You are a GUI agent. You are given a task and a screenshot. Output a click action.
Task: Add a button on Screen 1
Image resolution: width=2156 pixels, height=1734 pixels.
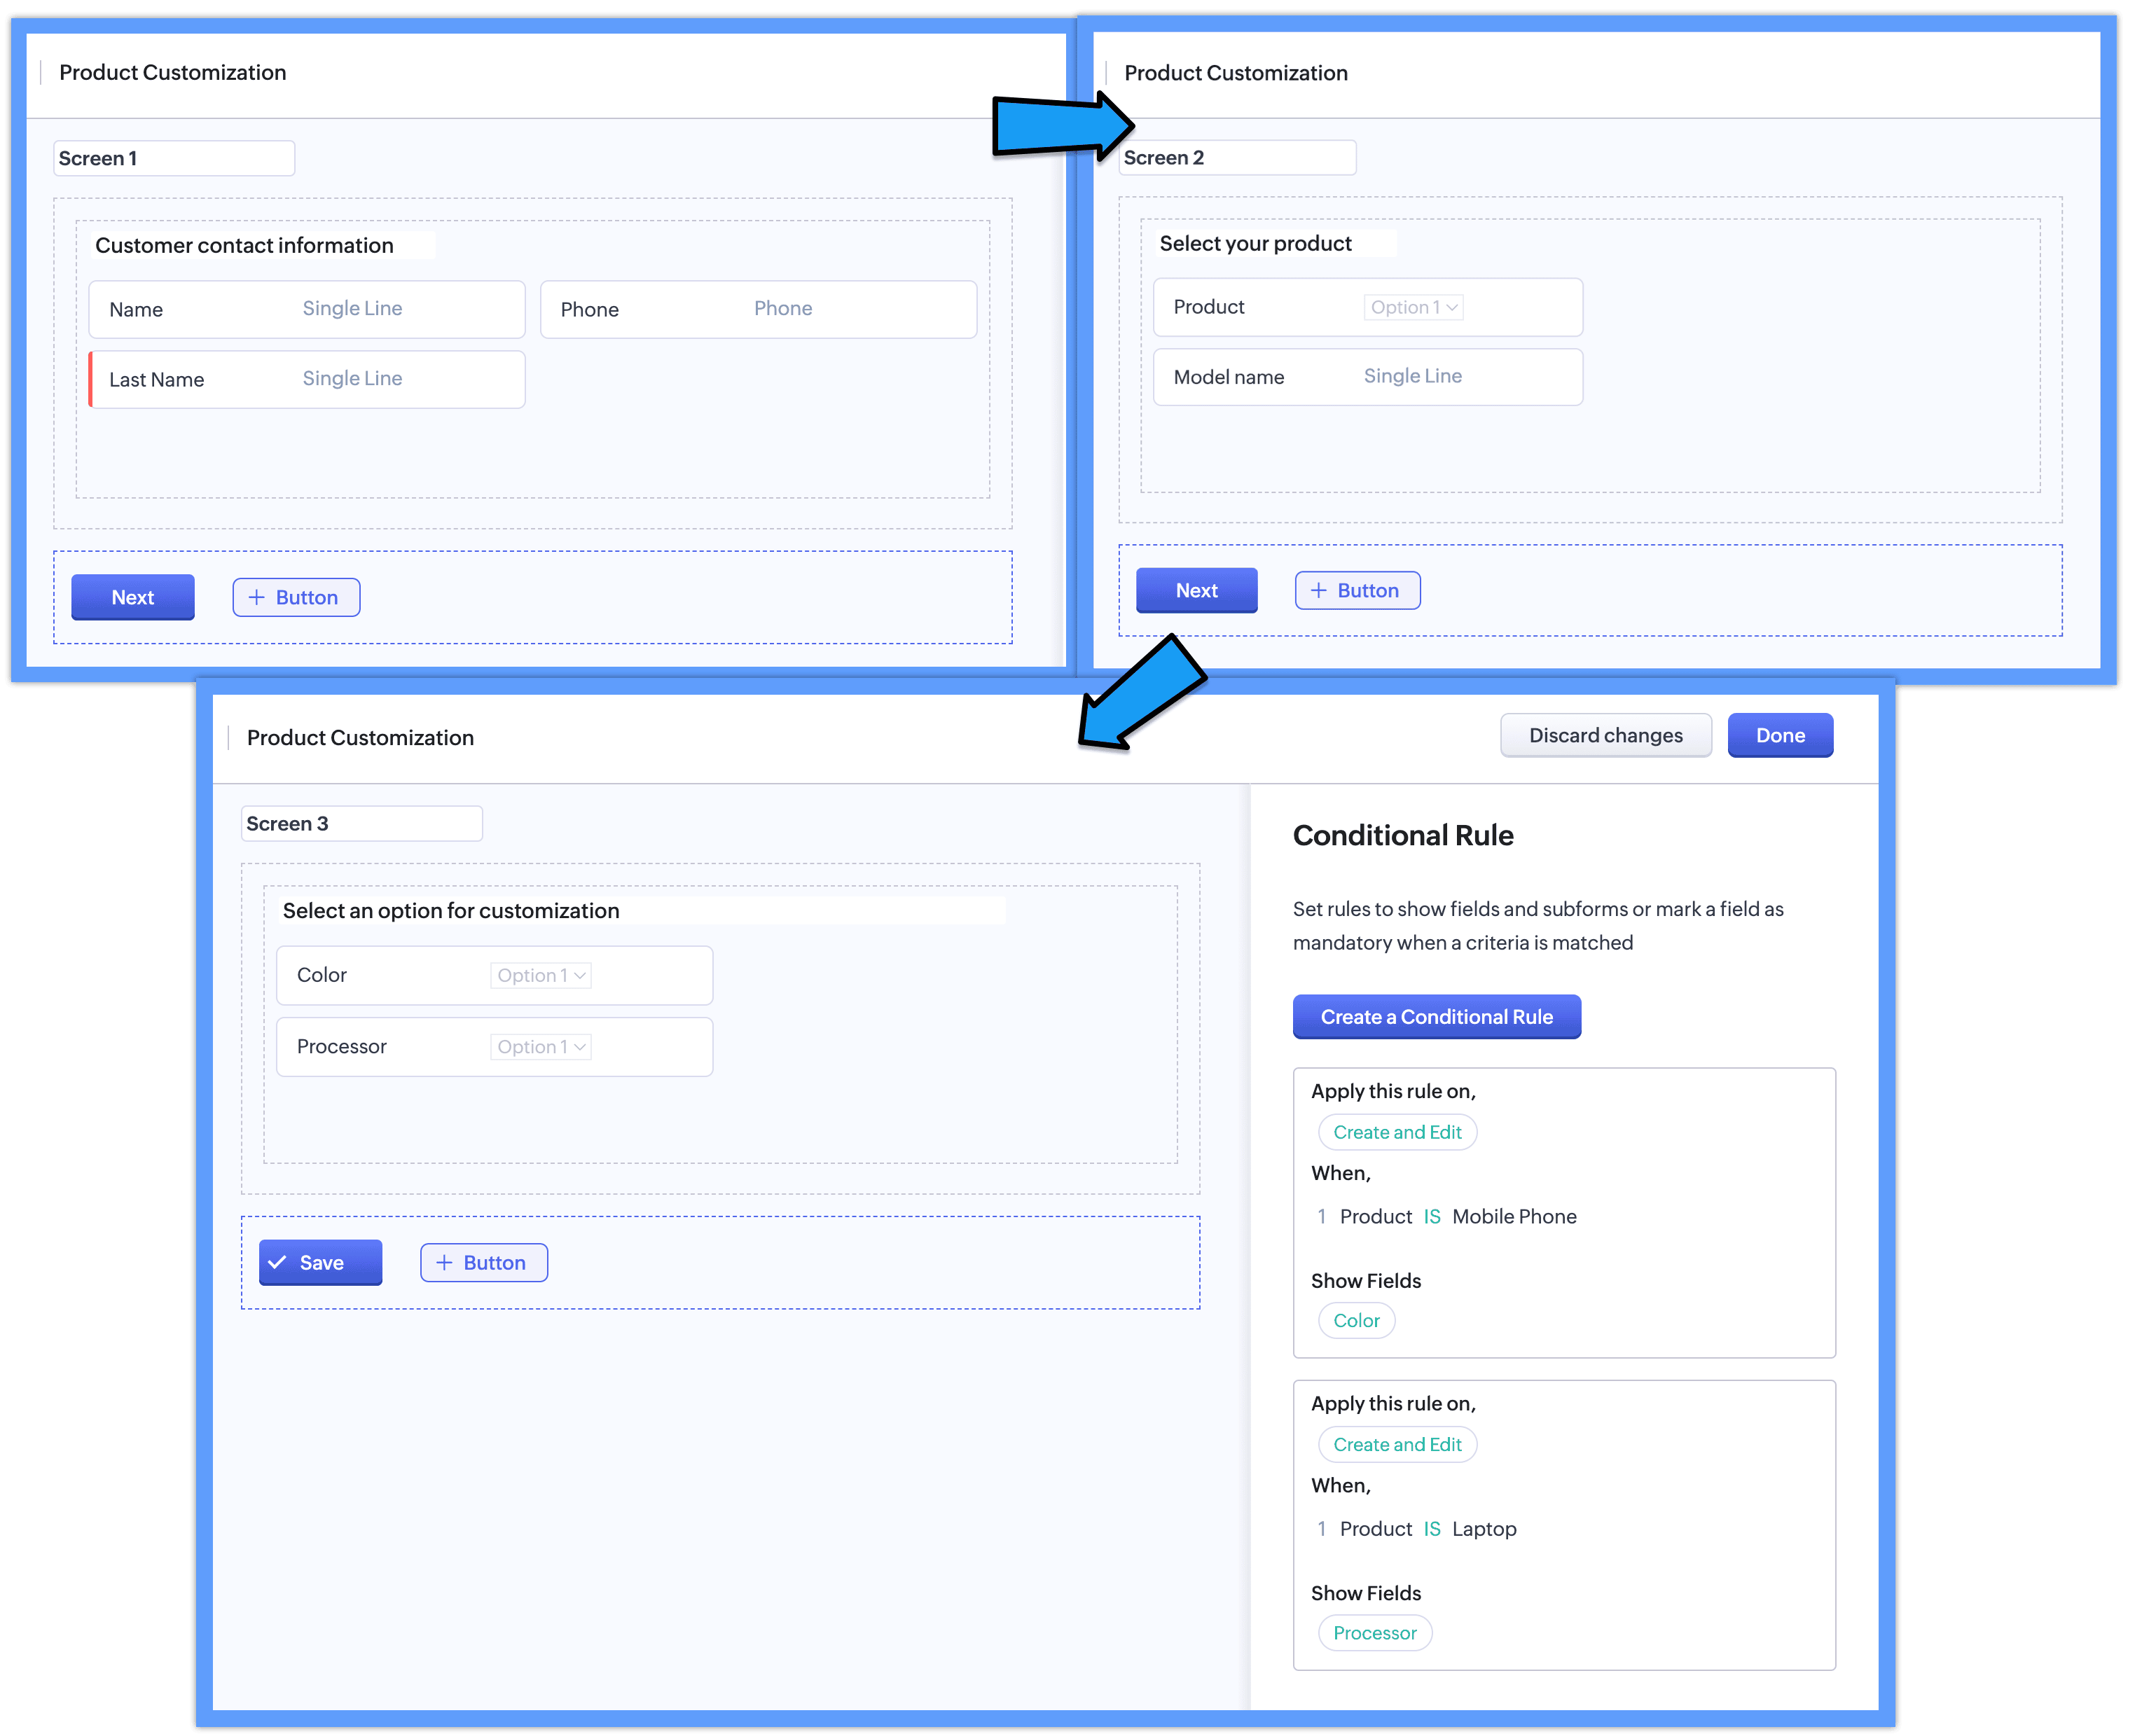pos(296,597)
